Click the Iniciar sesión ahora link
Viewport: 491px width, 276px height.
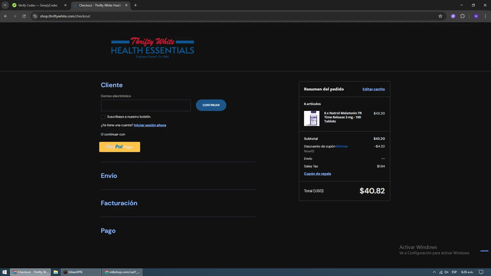(x=150, y=125)
